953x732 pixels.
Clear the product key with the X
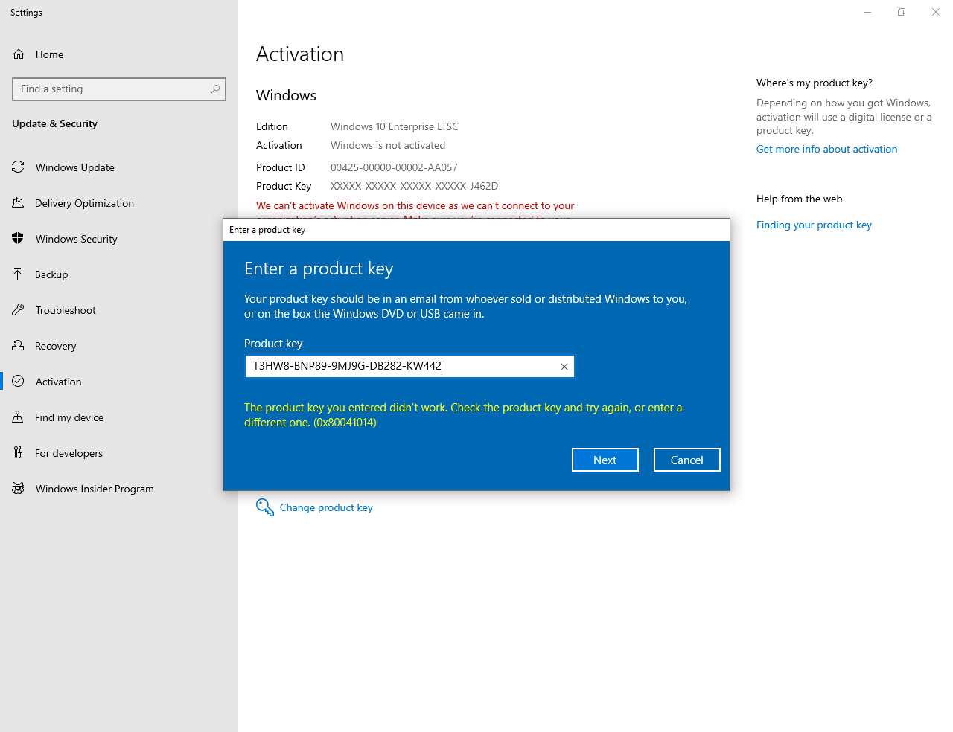point(564,367)
